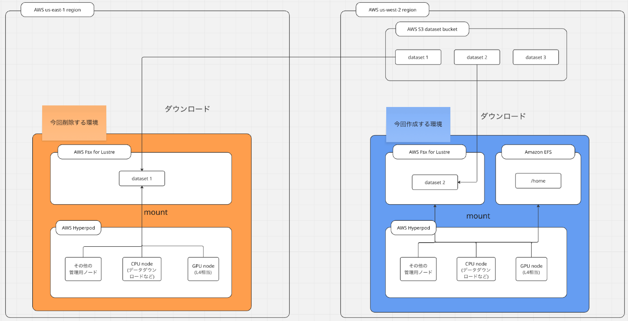Select the "AWS us-west-2 region" label
The height and width of the screenshot is (321, 628).
pyautogui.click(x=392, y=10)
